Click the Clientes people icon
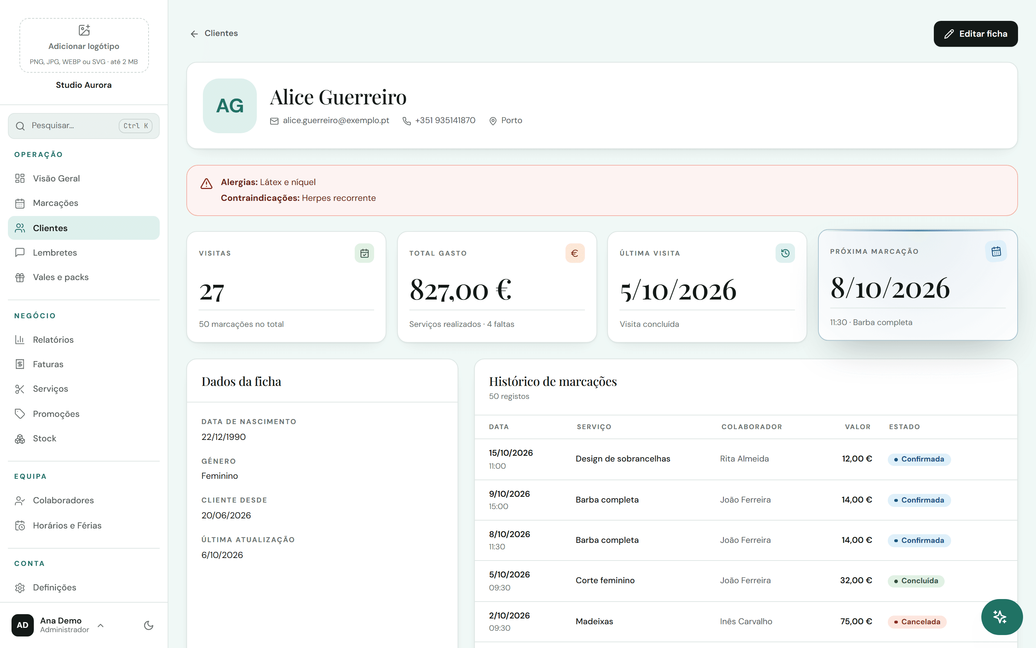Image resolution: width=1036 pixels, height=648 pixels. (20, 228)
